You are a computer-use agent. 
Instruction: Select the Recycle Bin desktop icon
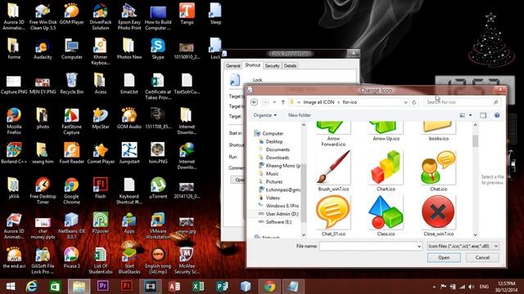pyautogui.click(x=71, y=83)
